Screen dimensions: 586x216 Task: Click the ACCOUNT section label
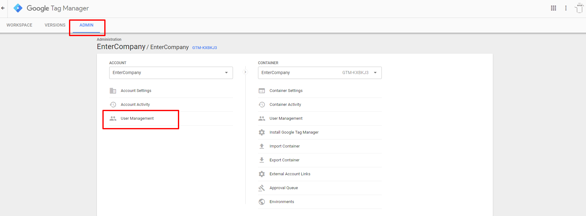point(118,63)
